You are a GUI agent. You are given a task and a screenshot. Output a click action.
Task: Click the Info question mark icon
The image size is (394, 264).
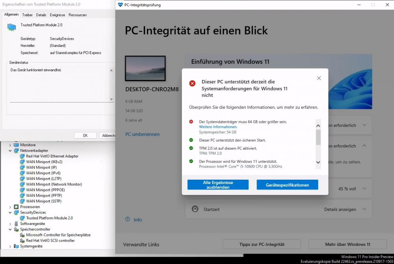128,219
